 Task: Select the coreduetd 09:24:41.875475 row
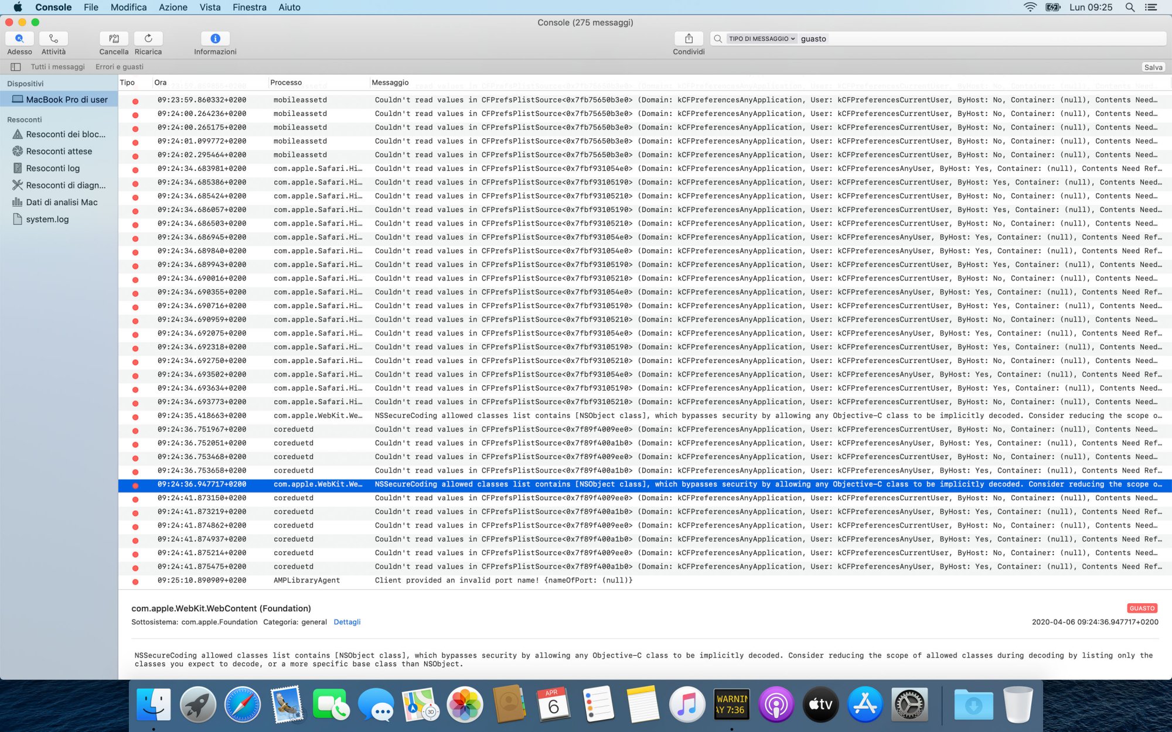click(645, 567)
